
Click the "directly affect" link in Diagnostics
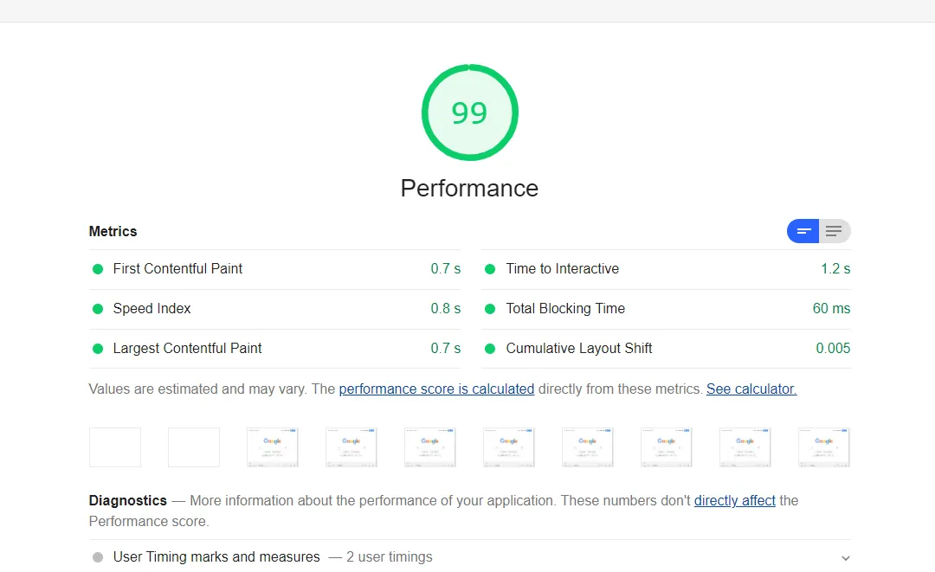[x=734, y=500]
